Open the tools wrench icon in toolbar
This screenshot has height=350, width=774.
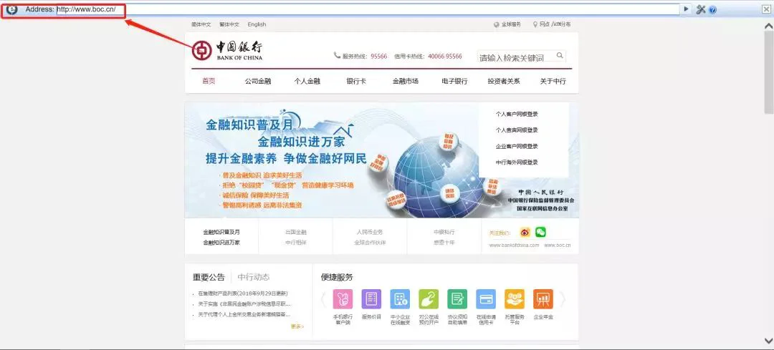(x=701, y=9)
